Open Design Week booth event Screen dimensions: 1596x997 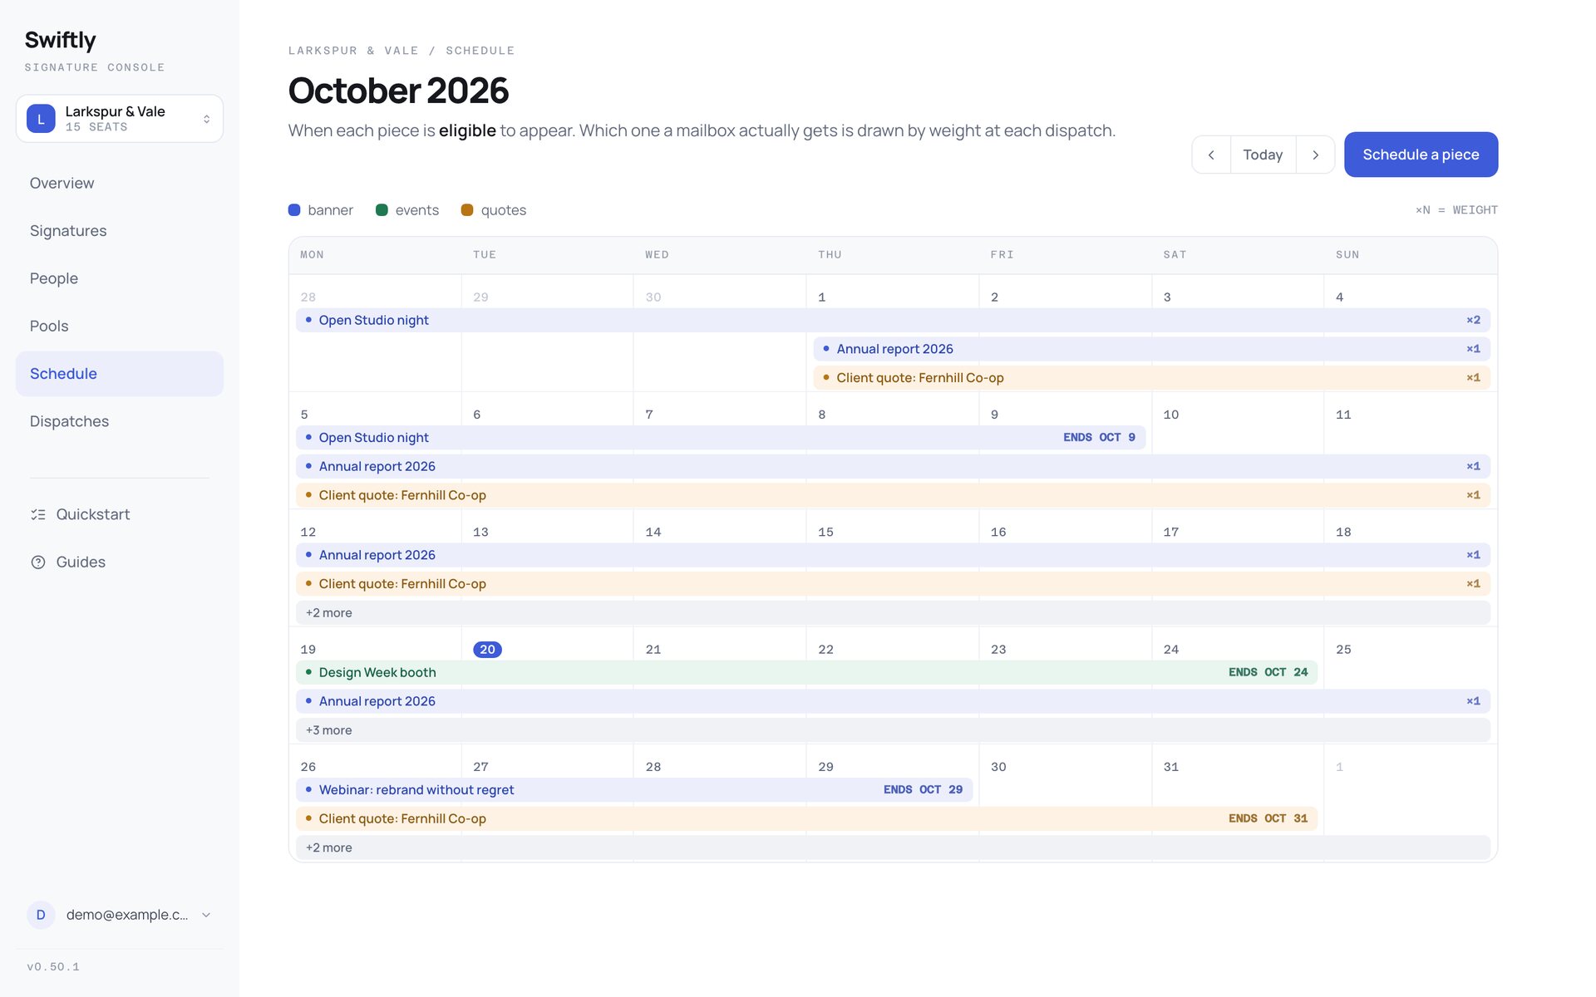(x=806, y=672)
